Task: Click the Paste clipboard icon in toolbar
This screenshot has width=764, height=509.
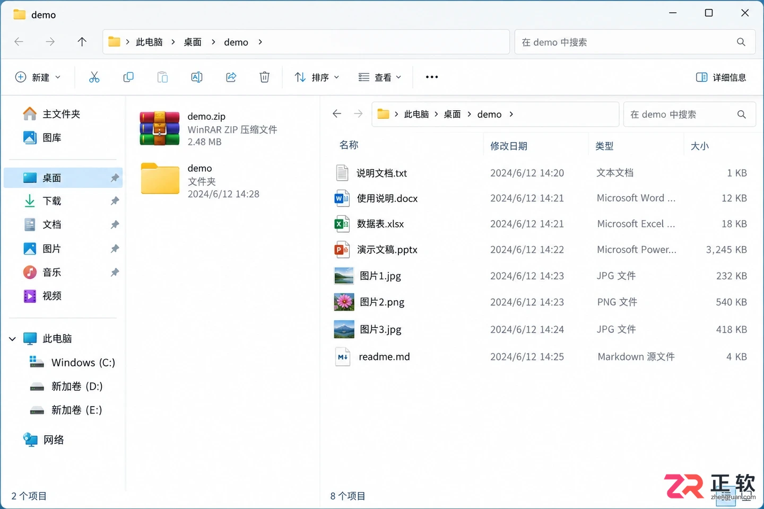Action: pyautogui.click(x=162, y=77)
